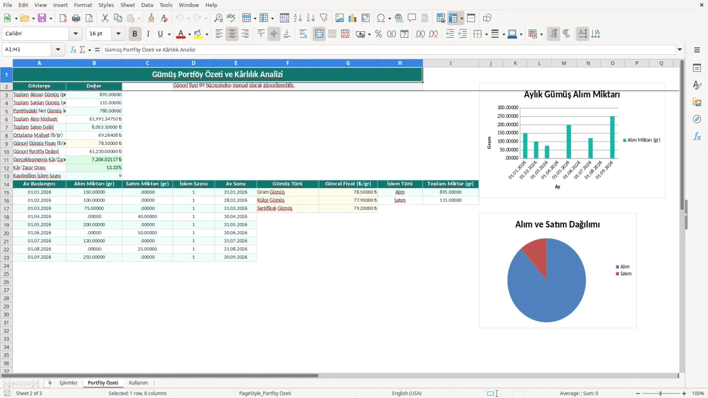Image resolution: width=708 pixels, height=398 pixels.
Task: Insert a comment
Action: (412, 18)
